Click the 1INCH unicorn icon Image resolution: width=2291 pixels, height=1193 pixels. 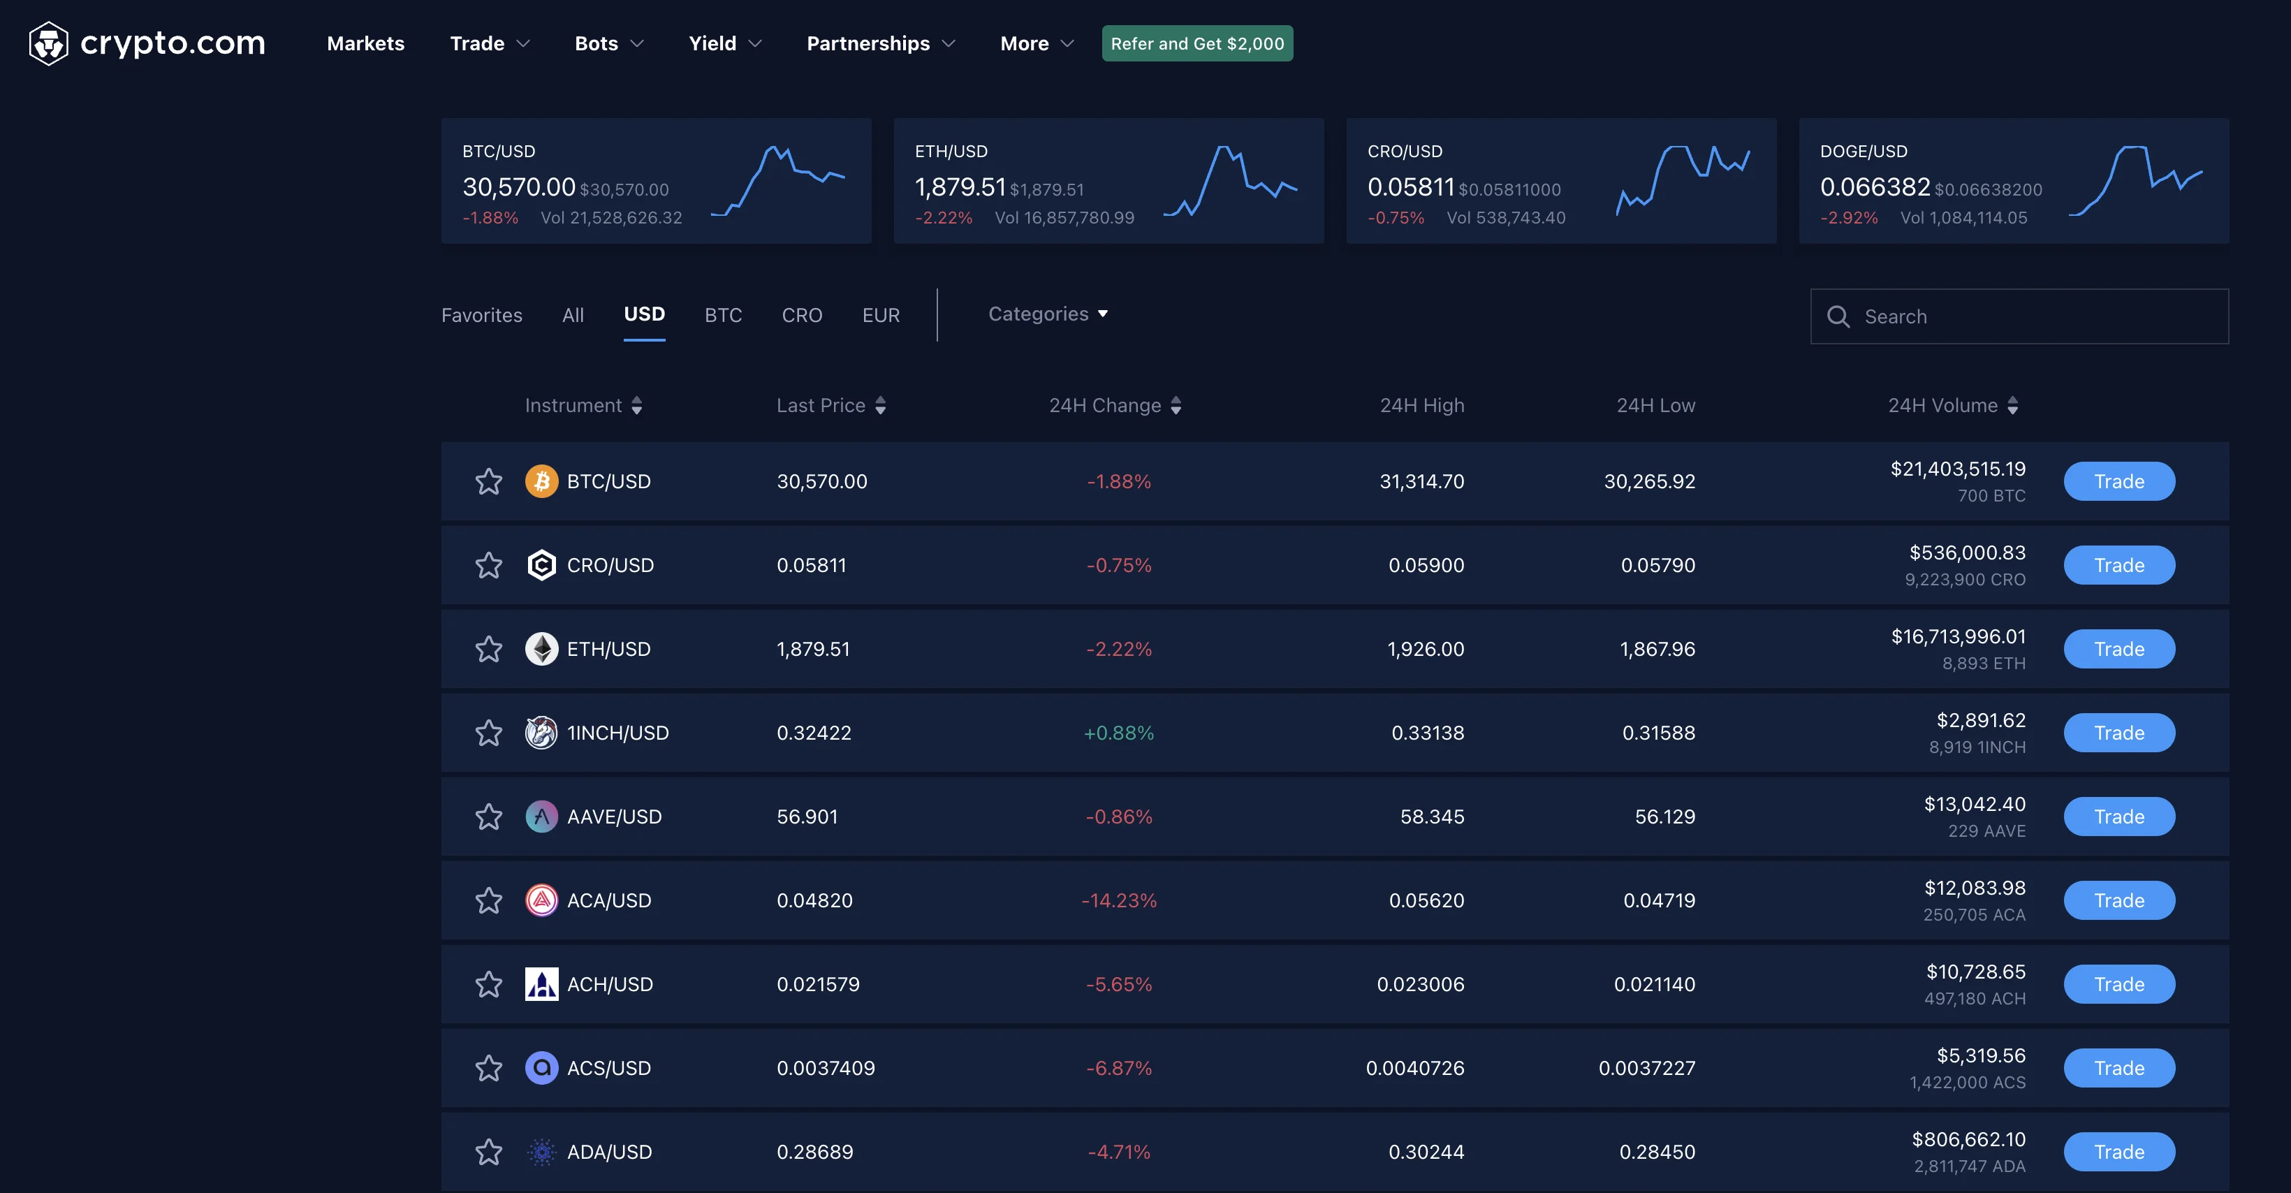click(541, 733)
